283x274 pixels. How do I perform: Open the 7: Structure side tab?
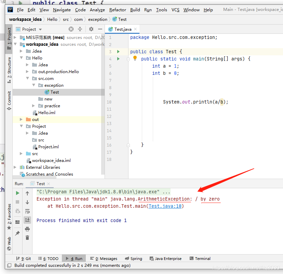[x=9, y=70]
